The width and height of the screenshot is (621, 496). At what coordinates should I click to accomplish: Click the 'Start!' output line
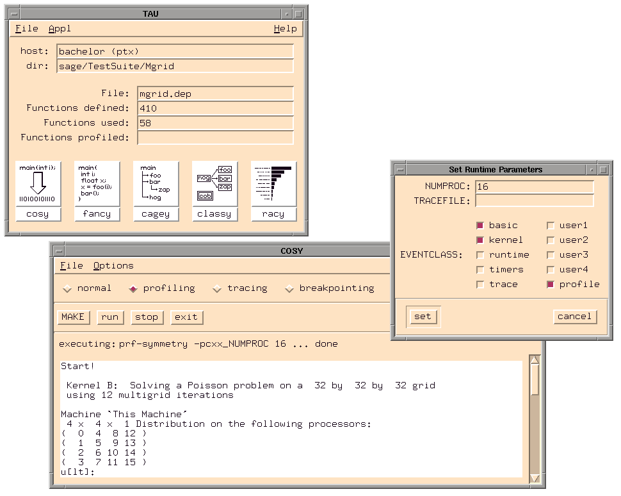(77, 366)
